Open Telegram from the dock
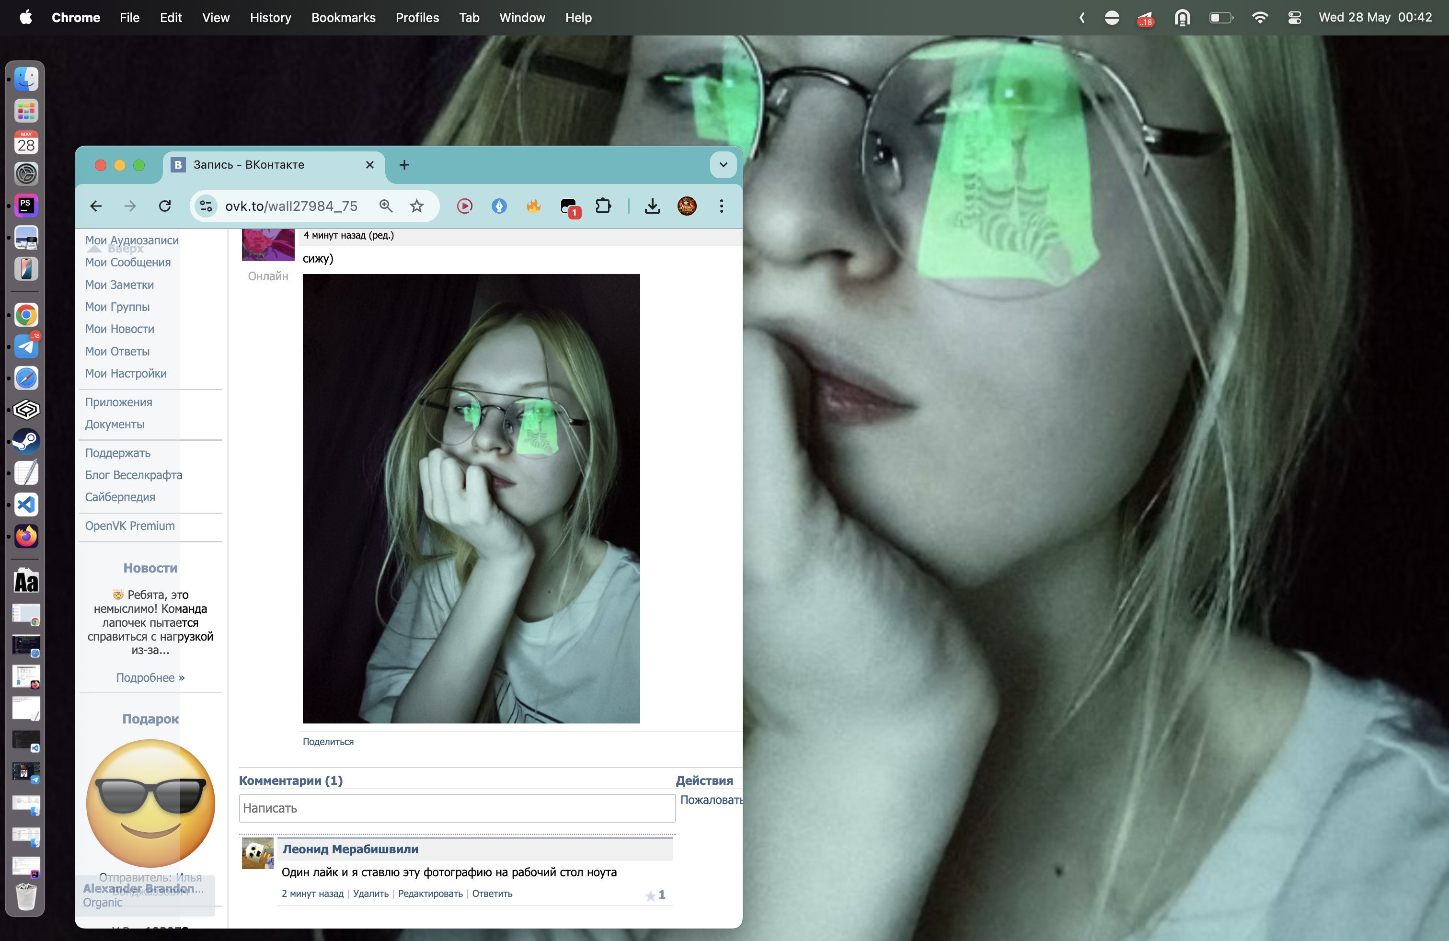 pyautogui.click(x=26, y=347)
